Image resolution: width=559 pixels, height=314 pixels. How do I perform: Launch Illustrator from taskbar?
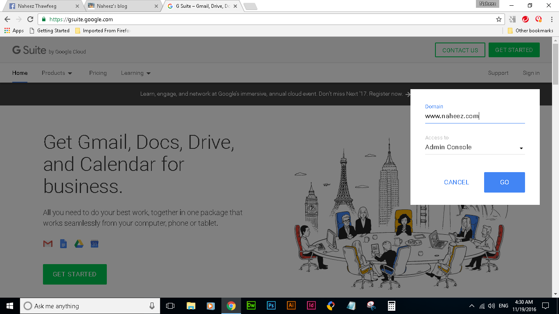coord(291,306)
